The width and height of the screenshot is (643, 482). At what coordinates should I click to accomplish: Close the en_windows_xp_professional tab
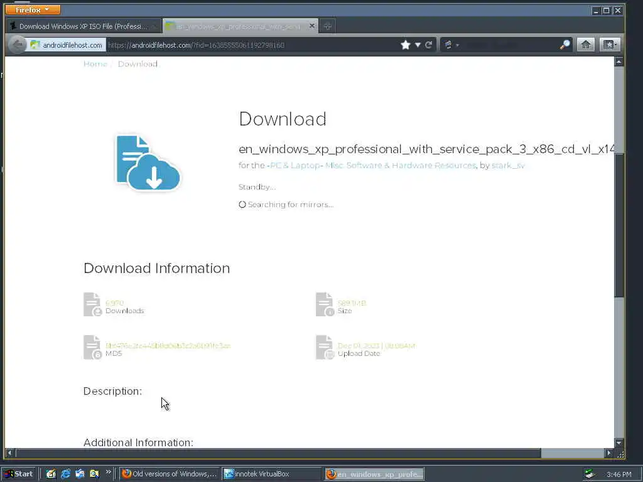311,26
